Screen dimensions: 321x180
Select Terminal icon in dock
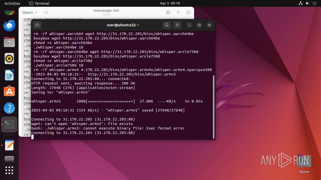pos(9,124)
